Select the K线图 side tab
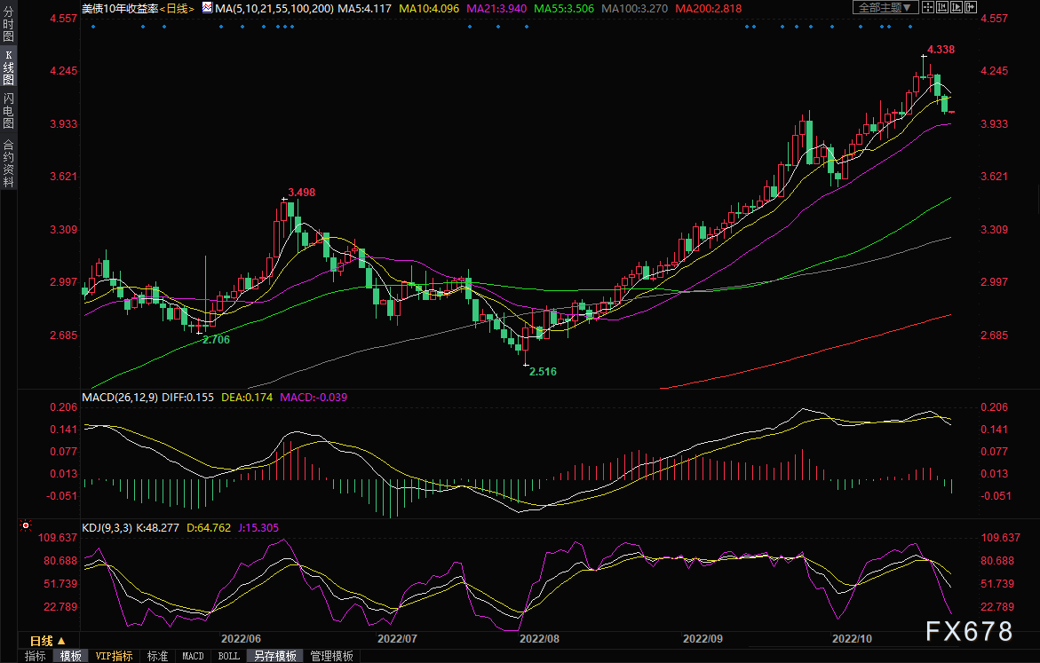Image resolution: width=1040 pixels, height=663 pixels. (8, 68)
